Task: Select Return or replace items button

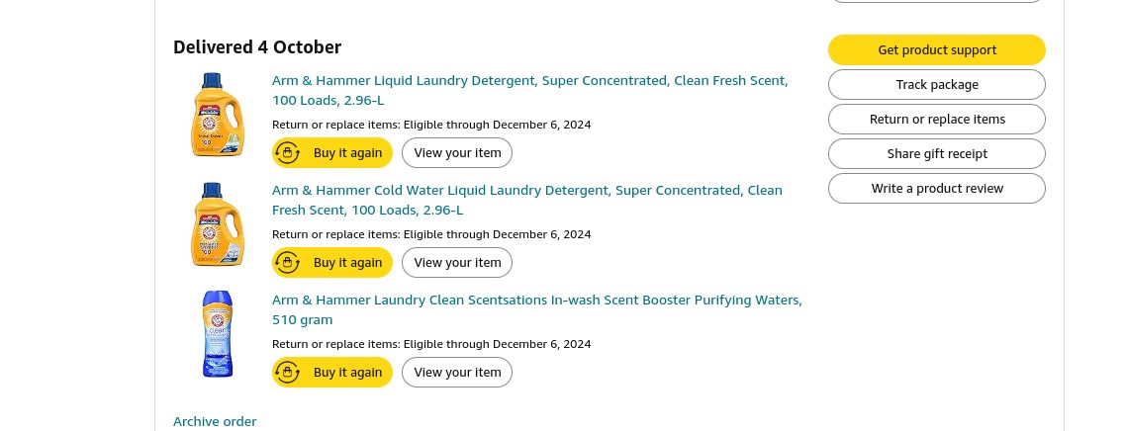Action: tap(936, 119)
